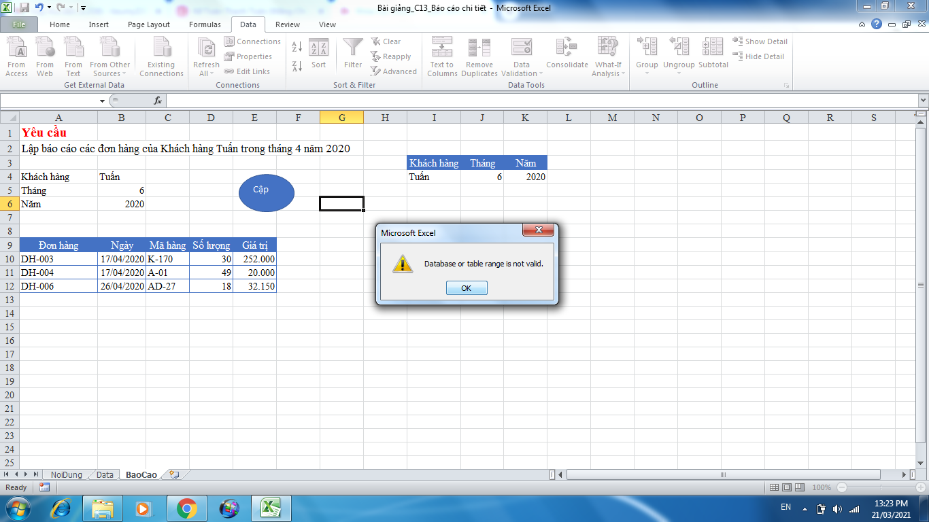Click the macro record icon in status bar
The width and height of the screenshot is (929, 522).
tap(44, 487)
